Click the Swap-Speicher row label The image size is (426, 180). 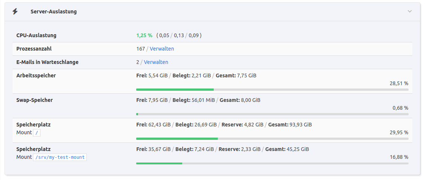(x=35, y=100)
